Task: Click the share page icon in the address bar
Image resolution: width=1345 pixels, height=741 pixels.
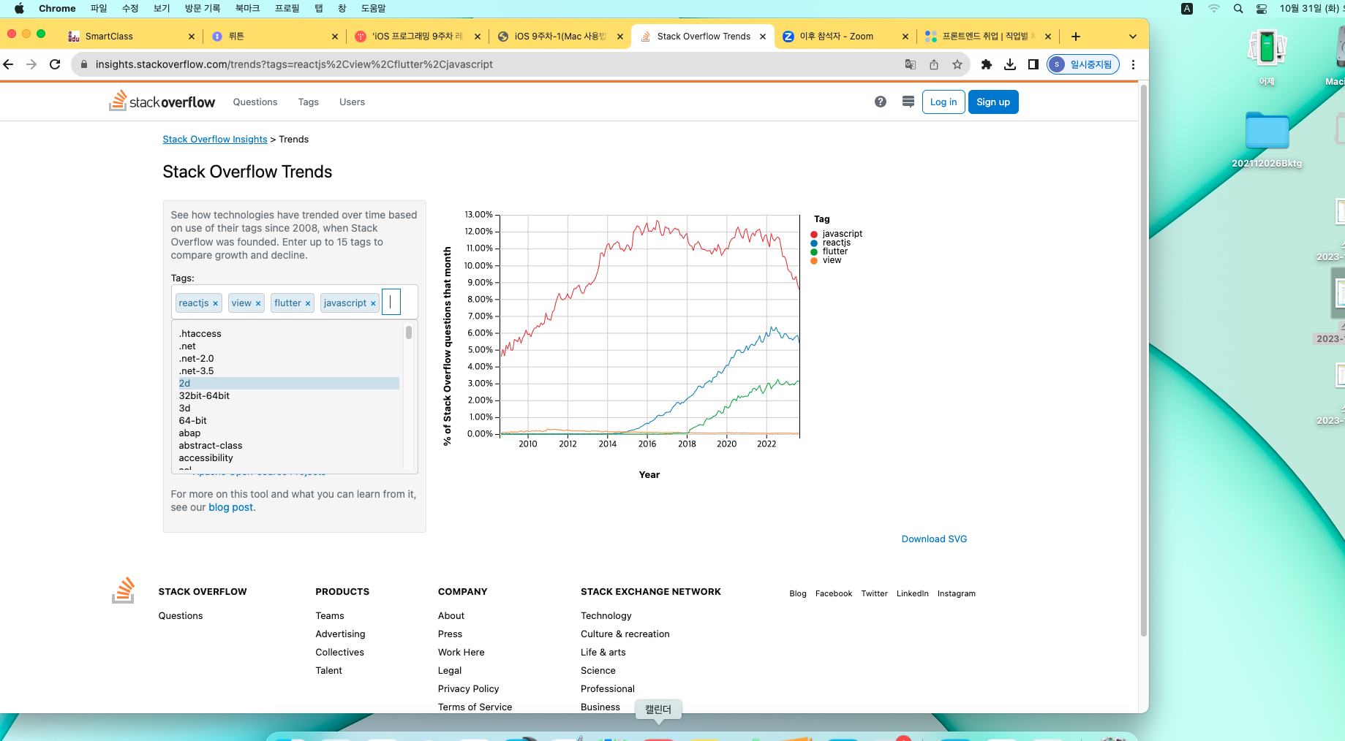Action: pyautogui.click(x=934, y=64)
